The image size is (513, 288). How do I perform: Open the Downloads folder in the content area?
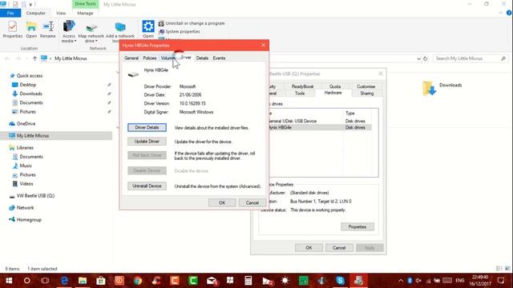(442, 88)
